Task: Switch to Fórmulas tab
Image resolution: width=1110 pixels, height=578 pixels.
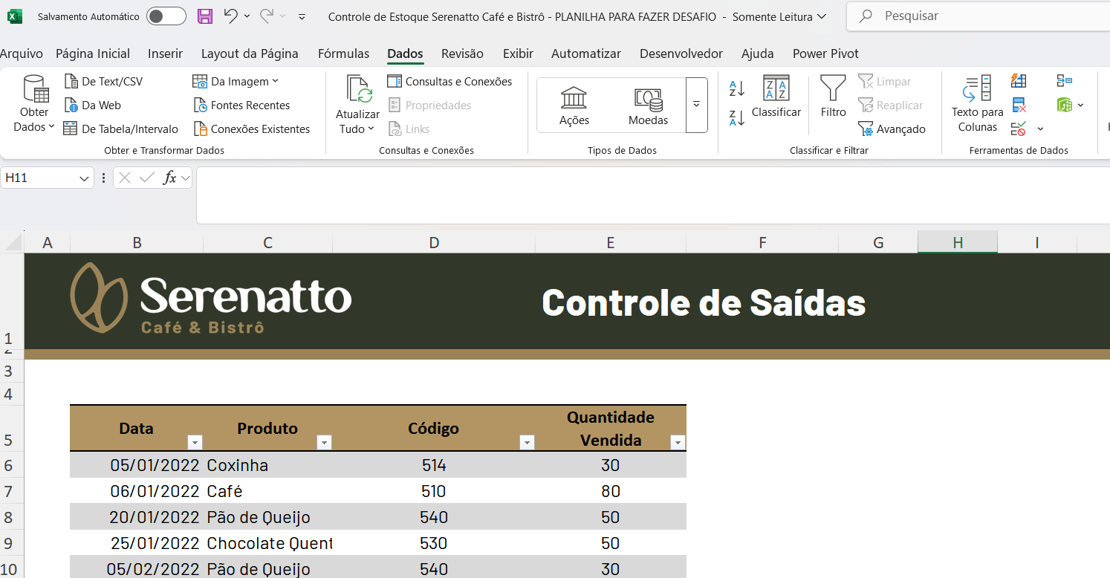Action: point(343,53)
